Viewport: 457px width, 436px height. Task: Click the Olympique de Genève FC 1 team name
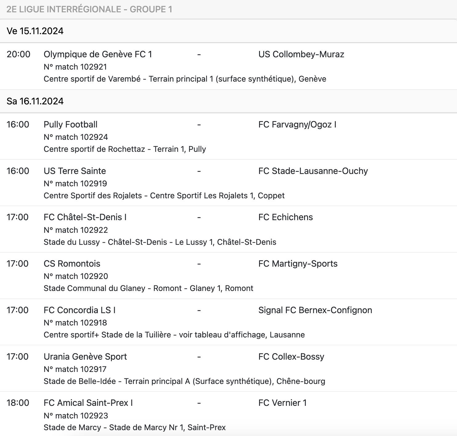98,54
